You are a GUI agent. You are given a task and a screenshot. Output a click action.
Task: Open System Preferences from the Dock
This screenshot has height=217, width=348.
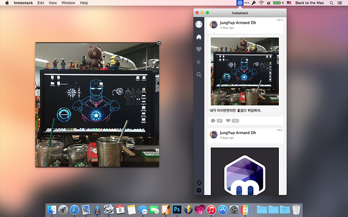coord(234,209)
